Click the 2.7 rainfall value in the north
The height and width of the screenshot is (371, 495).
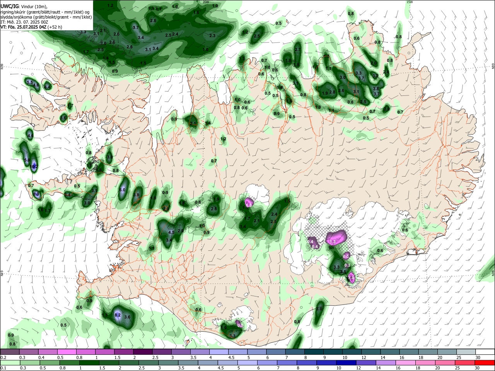pos(298,49)
